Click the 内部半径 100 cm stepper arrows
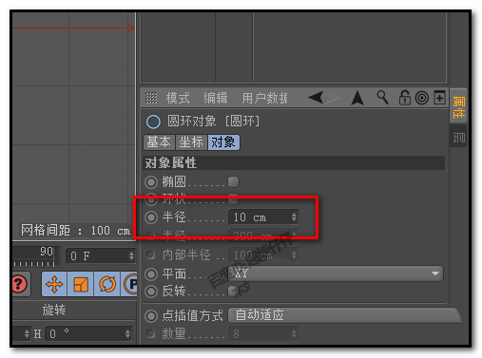The width and height of the screenshot is (482, 358). [x=294, y=255]
